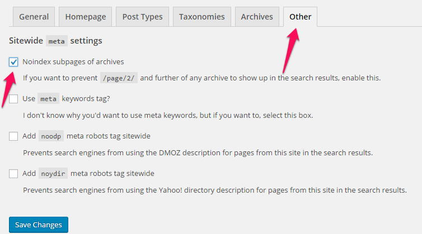
Task: Uncheck Noindex subpages of archives checkbox
Action: tap(13, 62)
